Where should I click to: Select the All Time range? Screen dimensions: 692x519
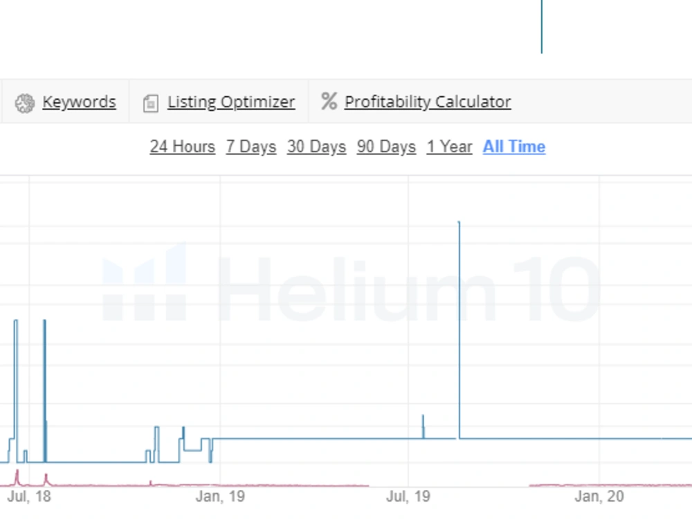[x=514, y=147]
